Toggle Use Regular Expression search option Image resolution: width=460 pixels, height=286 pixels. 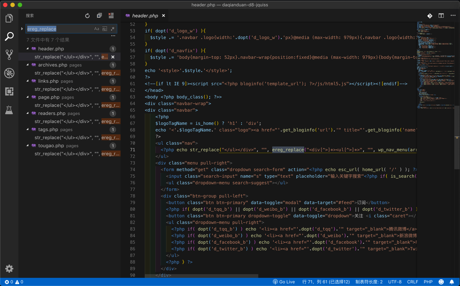(x=113, y=29)
